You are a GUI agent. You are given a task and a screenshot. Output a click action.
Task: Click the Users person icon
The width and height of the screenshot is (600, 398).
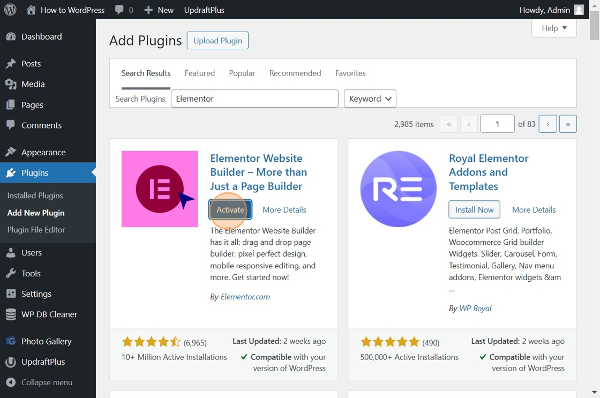(11, 253)
